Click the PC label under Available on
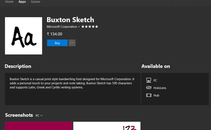This screenshot has width=211, height=130. [155, 80]
